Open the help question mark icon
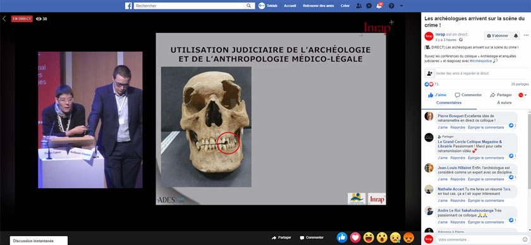The image size is (531, 245). point(391,6)
